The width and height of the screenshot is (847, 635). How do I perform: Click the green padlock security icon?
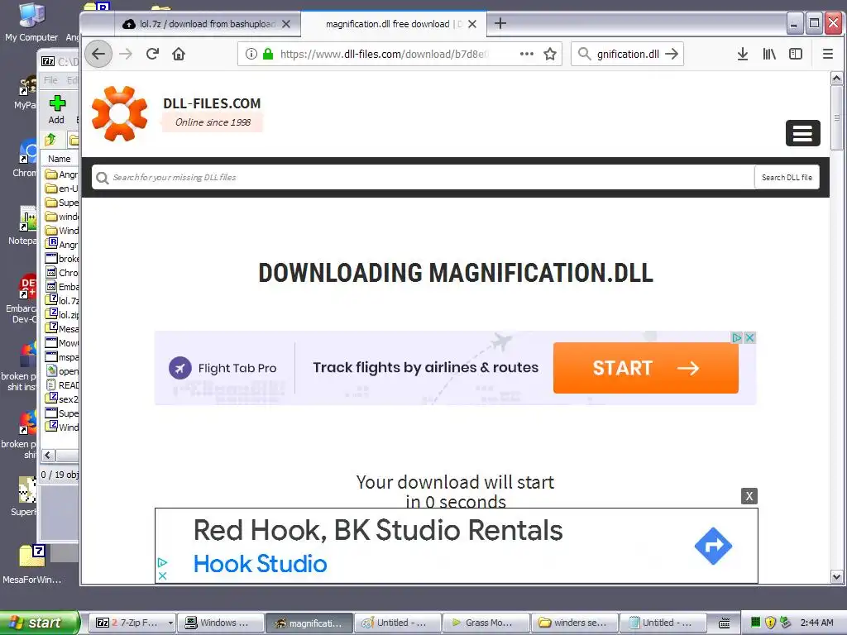point(268,54)
